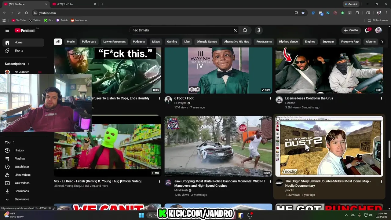The width and height of the screenshot is (391, 220).
Task: Show more filter chips with right arrow
Action: tap(382, 42)
